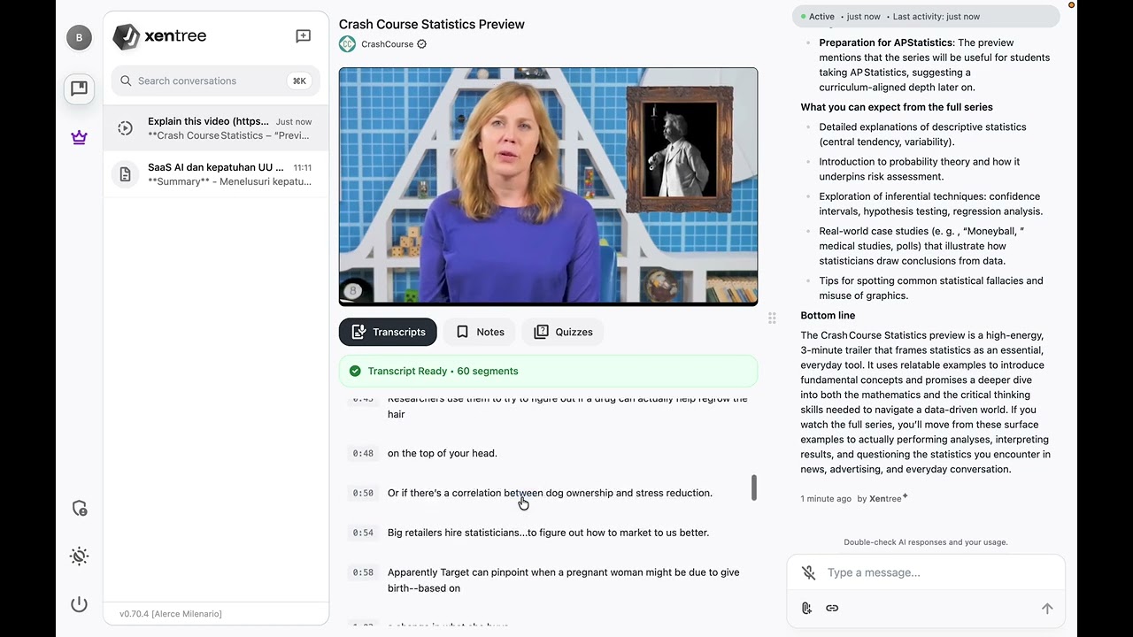
Task: Click the green check in Transcript Ready banner
Action: pyautogui.click(x=355, y=371)
